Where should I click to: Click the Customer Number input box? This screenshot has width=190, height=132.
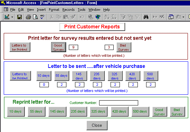pos(118,103)
